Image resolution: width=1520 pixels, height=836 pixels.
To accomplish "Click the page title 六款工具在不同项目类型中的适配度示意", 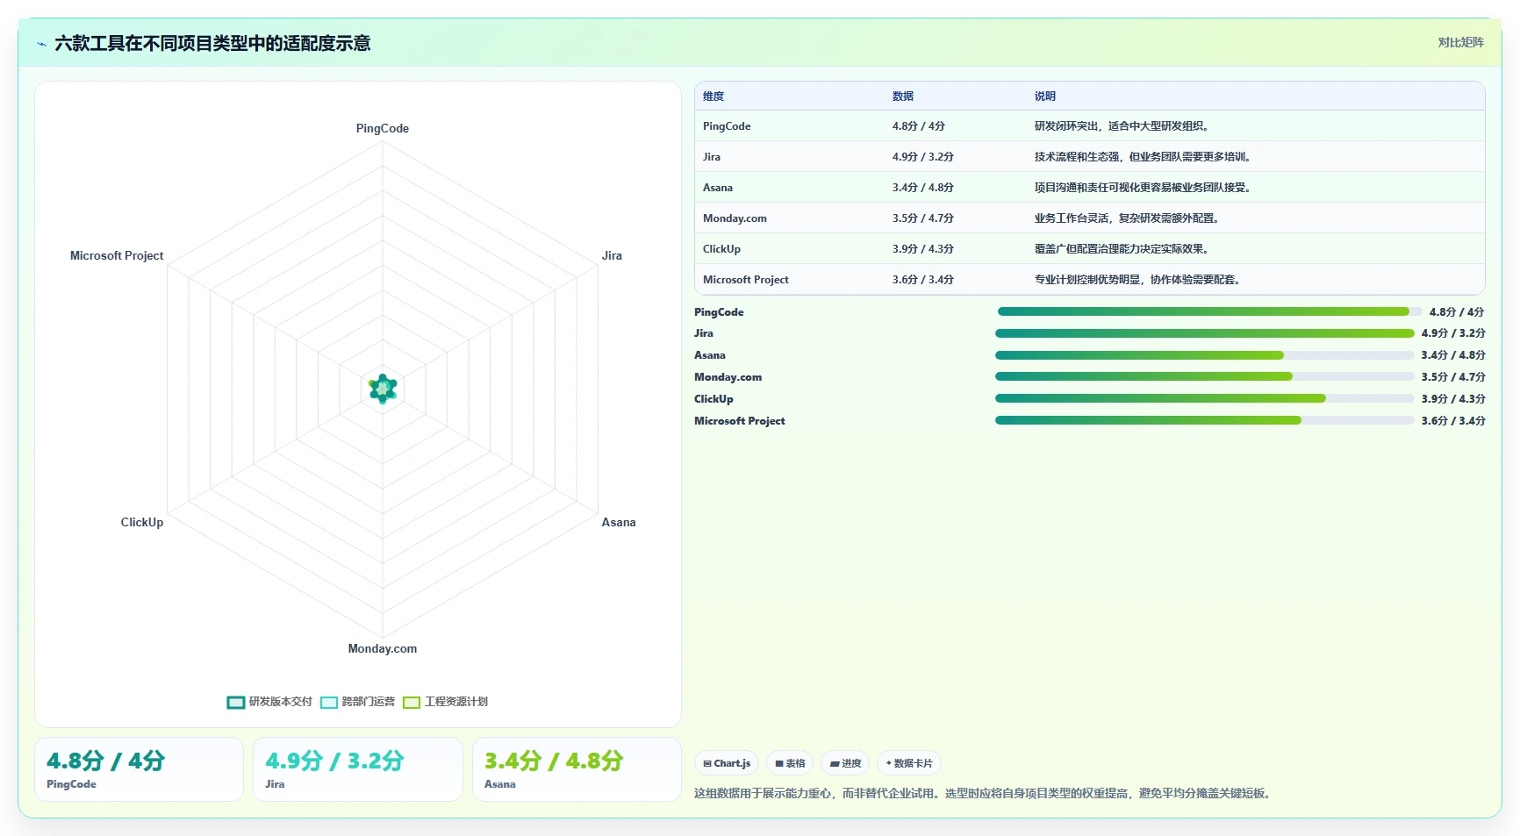I will [212, 44].
